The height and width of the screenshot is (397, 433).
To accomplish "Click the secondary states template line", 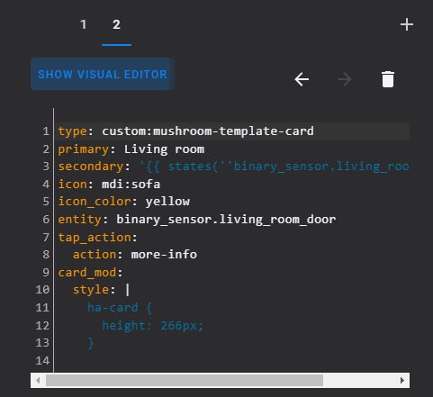I will click(233, 167).
